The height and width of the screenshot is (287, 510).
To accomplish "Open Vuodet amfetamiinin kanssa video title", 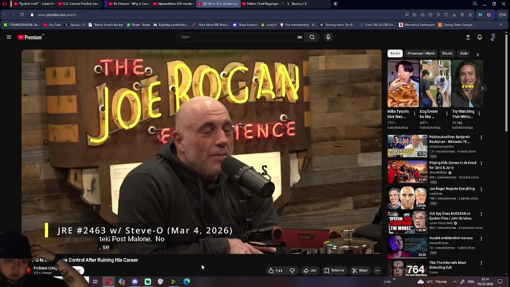I will [451, 238].
